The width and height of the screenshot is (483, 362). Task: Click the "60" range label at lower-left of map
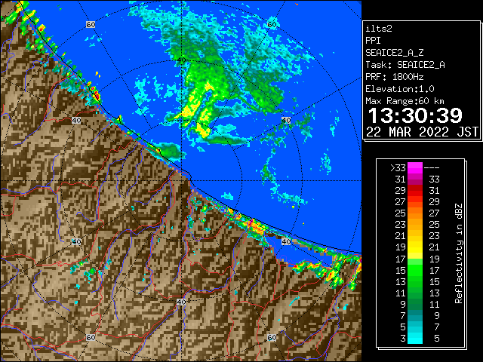91,337
